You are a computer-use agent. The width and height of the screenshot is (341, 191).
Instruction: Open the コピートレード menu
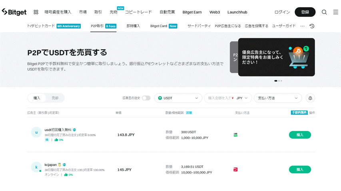(138, 12)
